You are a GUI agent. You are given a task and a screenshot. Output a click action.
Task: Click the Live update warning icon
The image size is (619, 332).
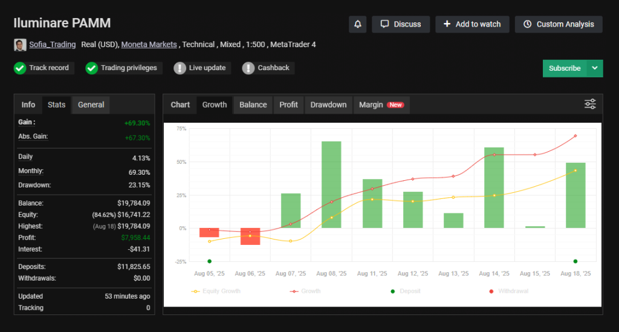[x=180, y=68]
